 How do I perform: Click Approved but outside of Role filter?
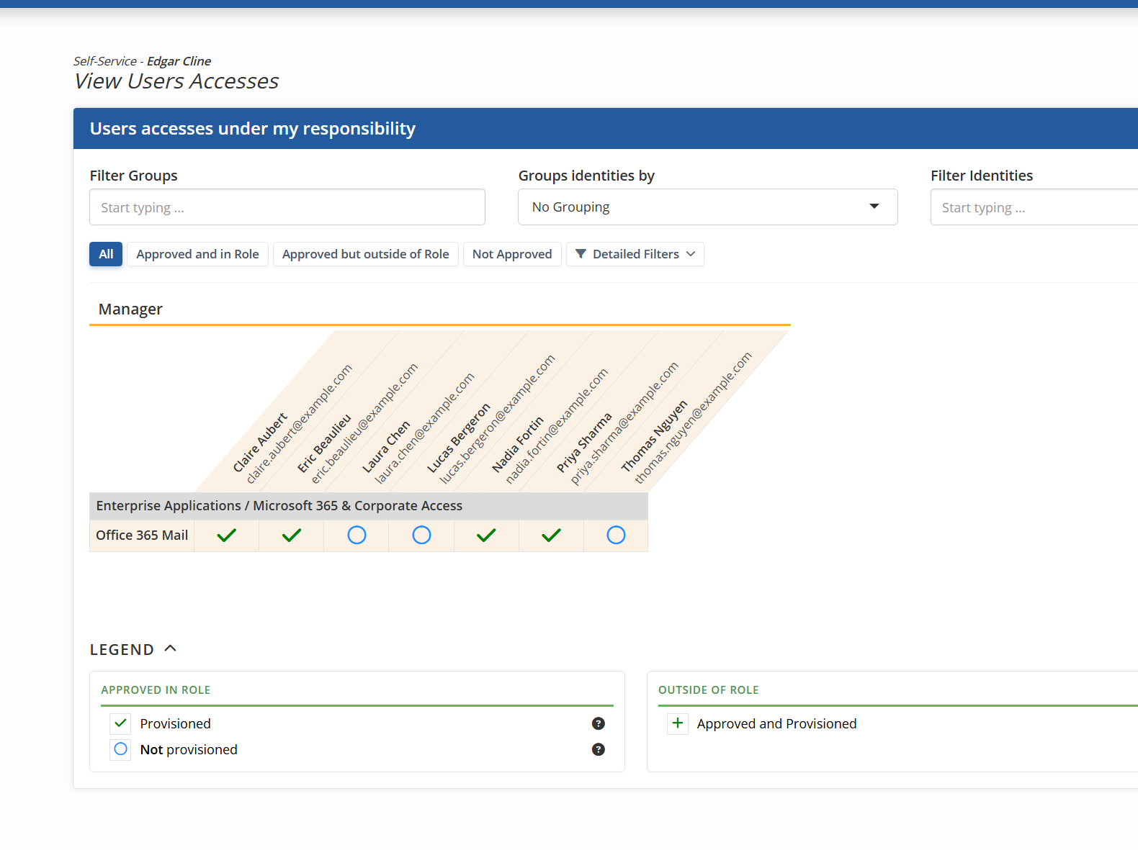pos(365,254)
